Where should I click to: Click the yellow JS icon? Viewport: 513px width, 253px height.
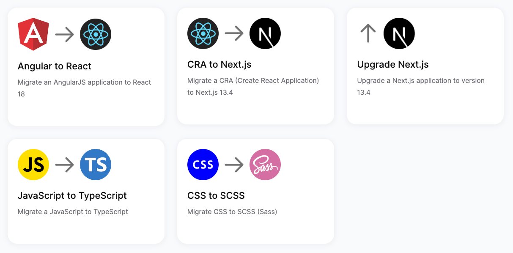[33, 164]
